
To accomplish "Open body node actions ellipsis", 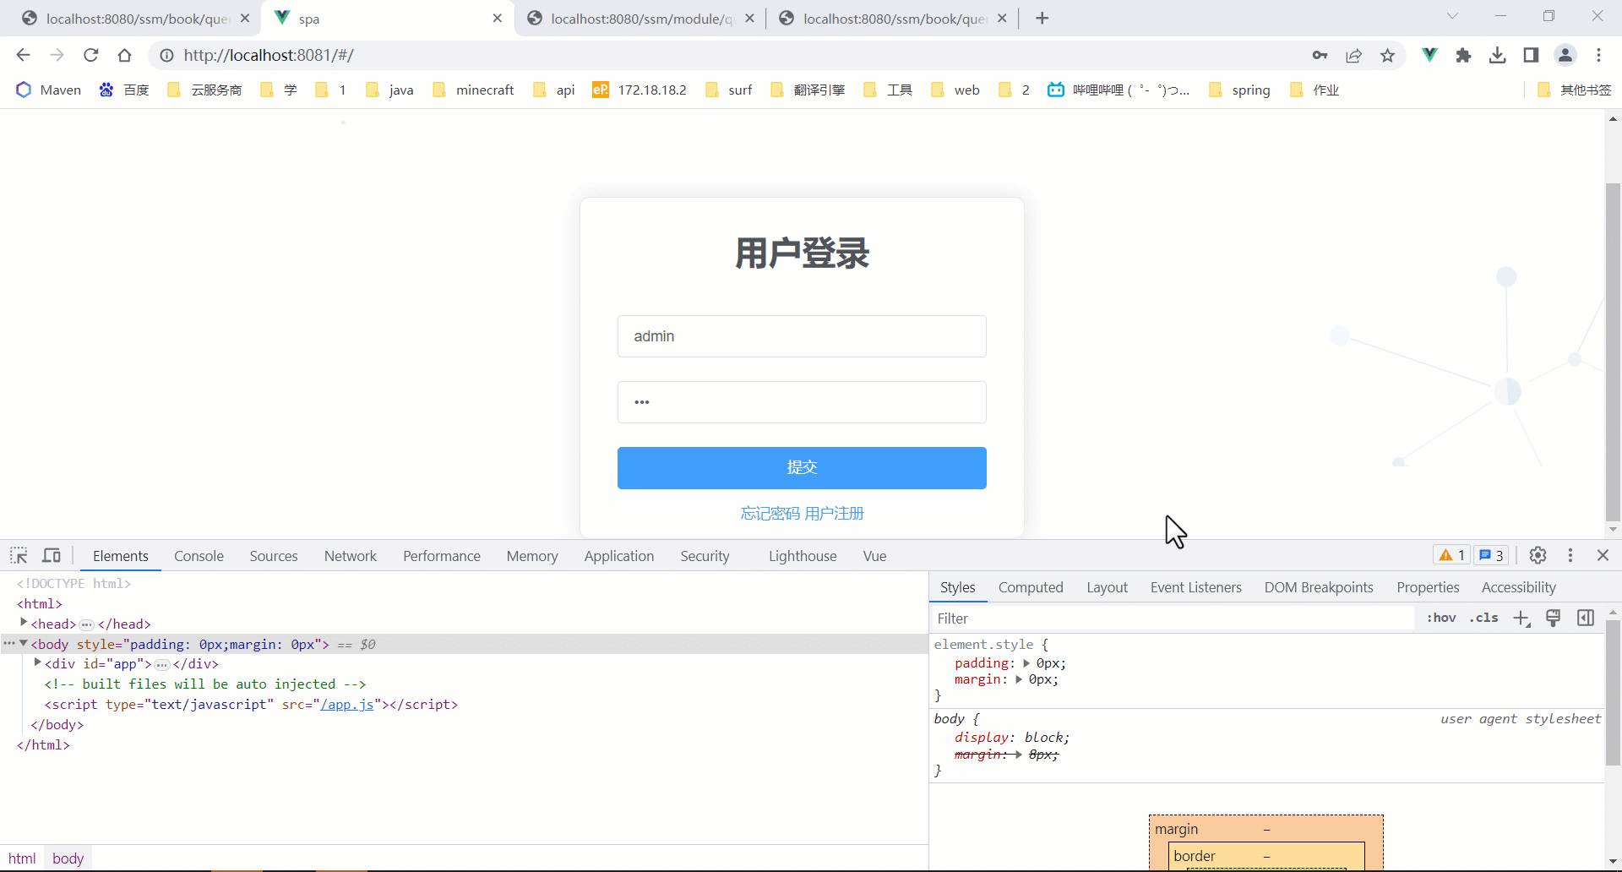I will tap(8, 644).
